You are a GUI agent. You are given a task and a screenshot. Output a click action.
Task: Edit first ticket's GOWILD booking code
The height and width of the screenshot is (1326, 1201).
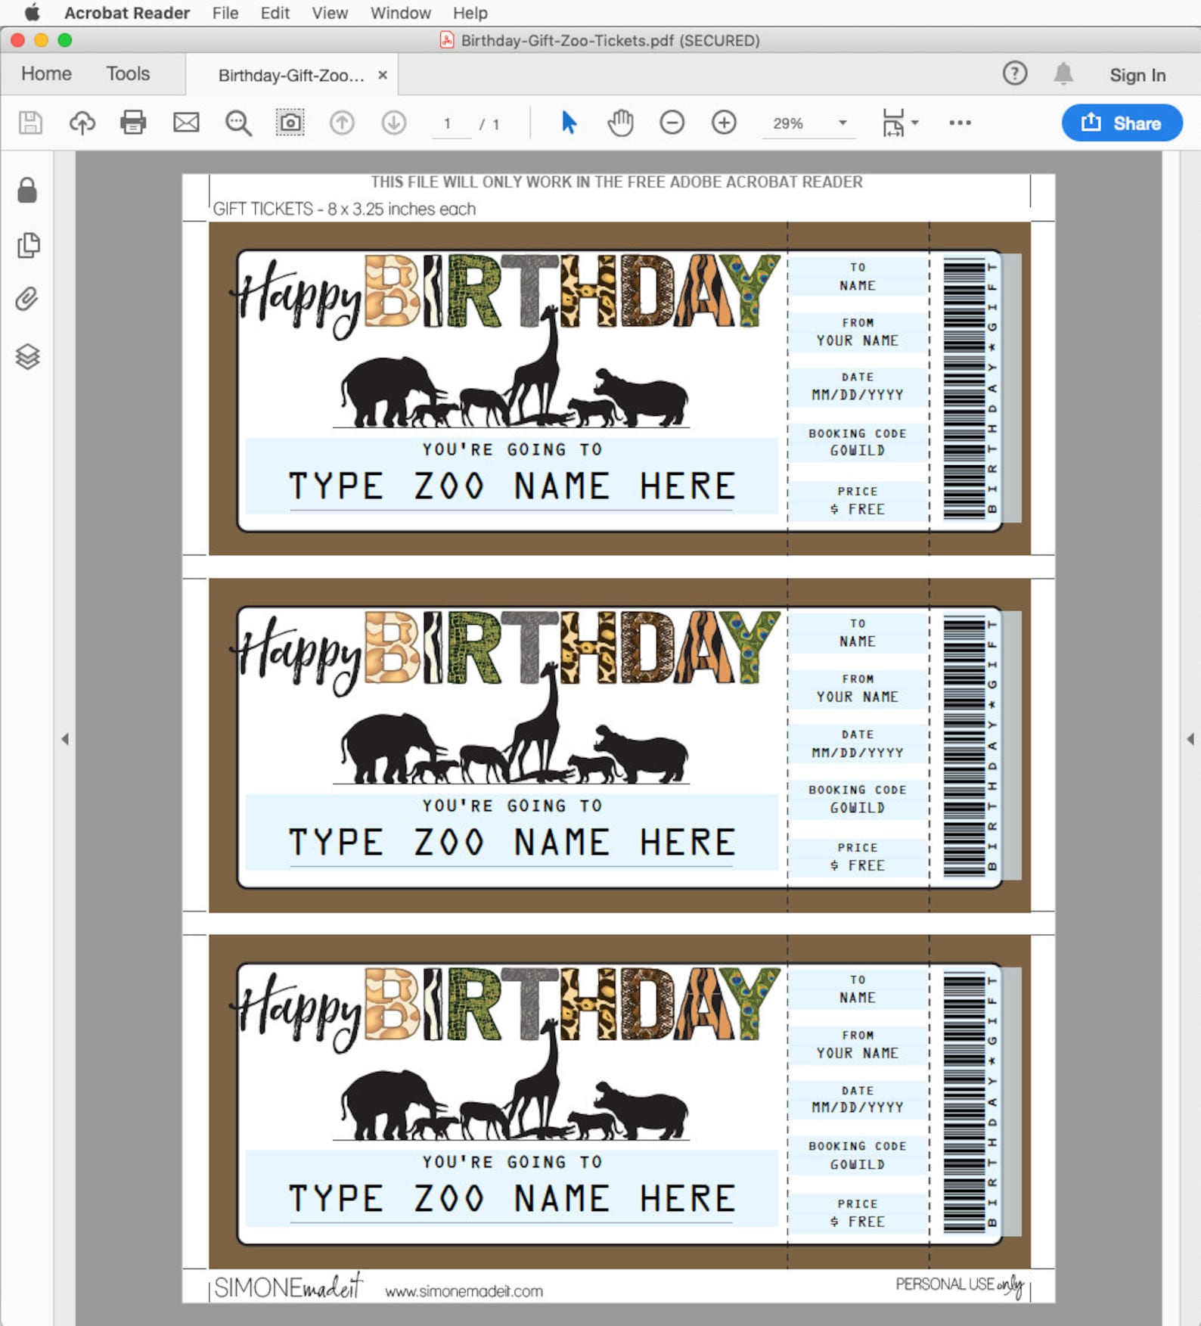[858, 451]
